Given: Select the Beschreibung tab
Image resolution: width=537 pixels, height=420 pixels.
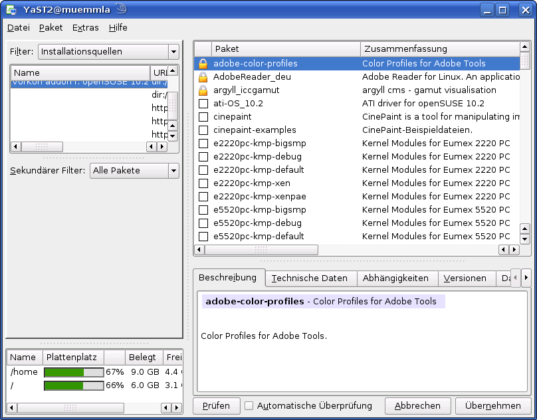Looking at the screenshot, I should (228, 278).
